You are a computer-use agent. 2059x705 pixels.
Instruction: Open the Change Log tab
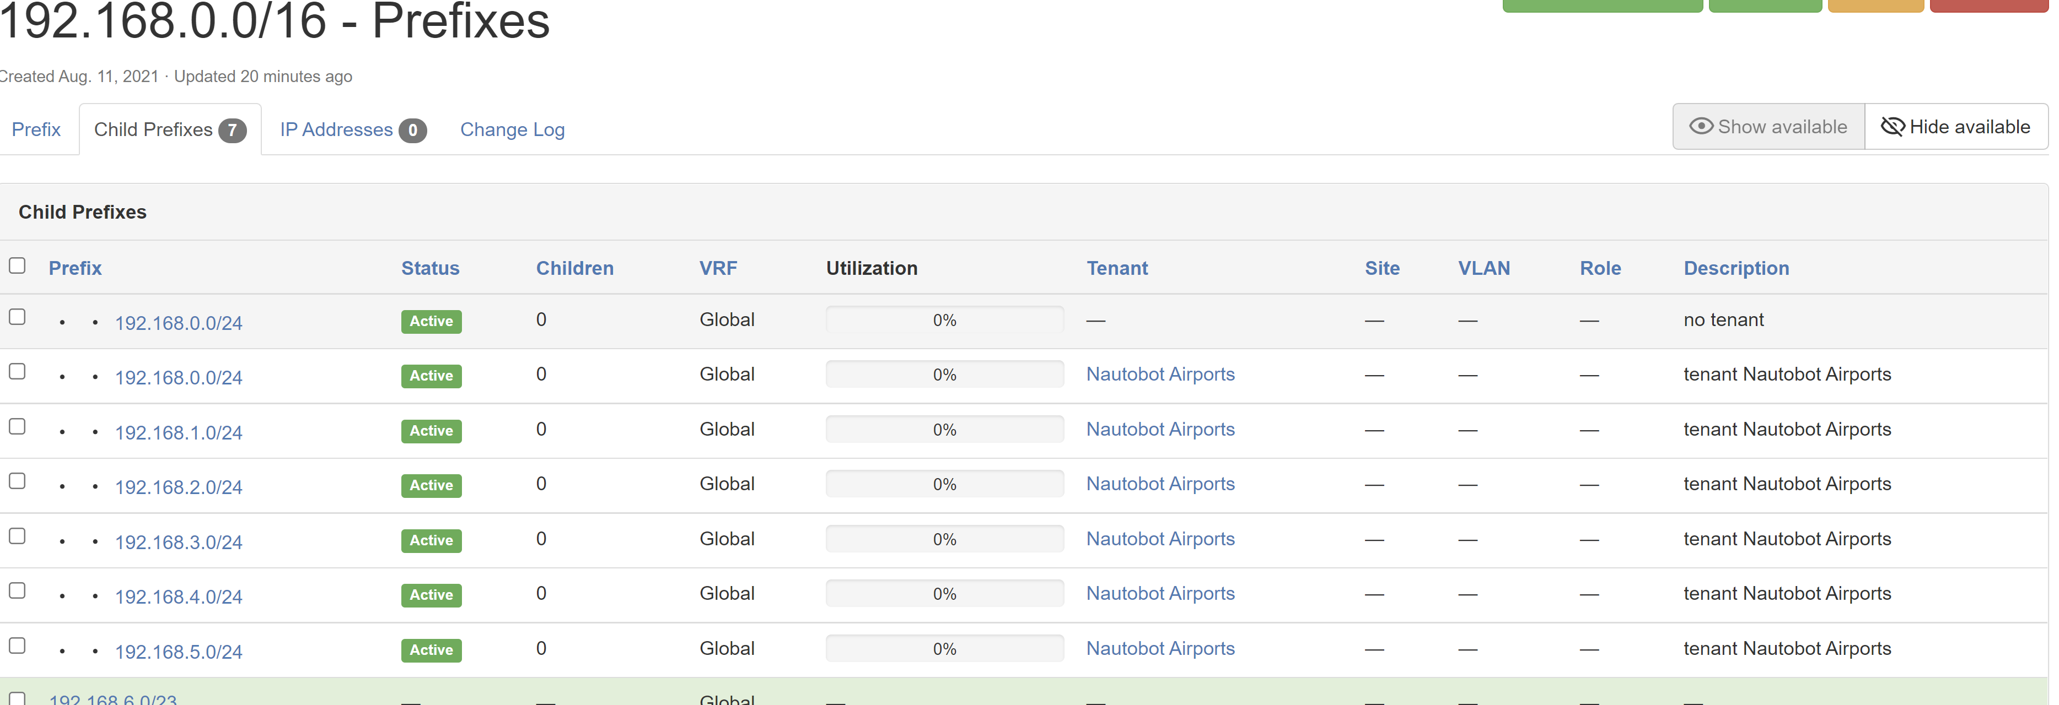tap(512, 129)
